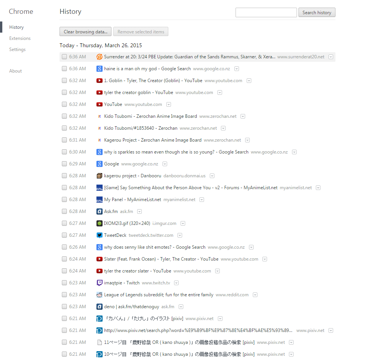Screen dimensions: 380x360
Task: Click 'danbooru.donmai.us' domain text
Action: click(184, 176)
